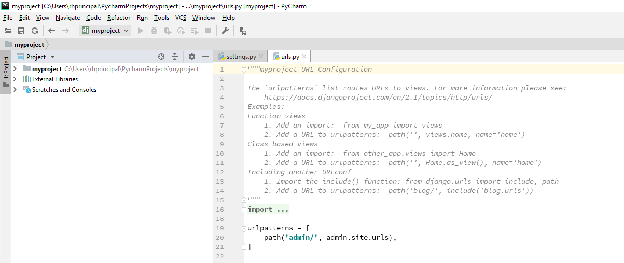
Task: Open the Help menu
Action: pyautogui.click(x=228, y=18)
